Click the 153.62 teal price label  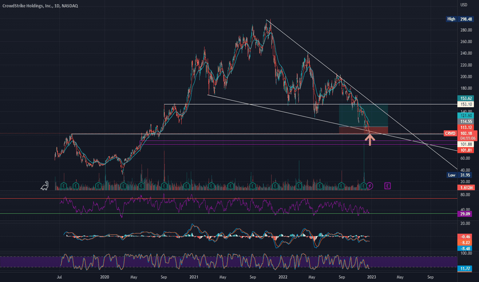(466, 98)
